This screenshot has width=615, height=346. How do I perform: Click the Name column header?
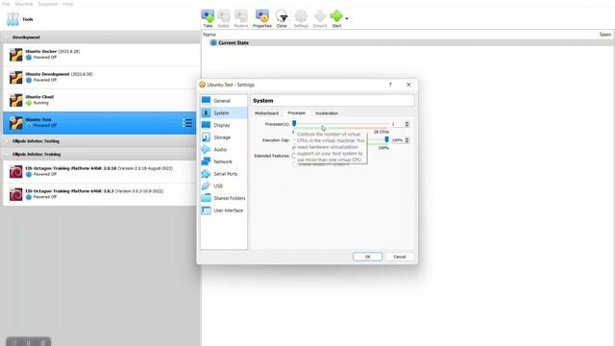point(209,35)
